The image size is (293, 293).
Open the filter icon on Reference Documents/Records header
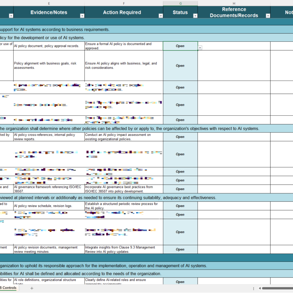[268, 16]
